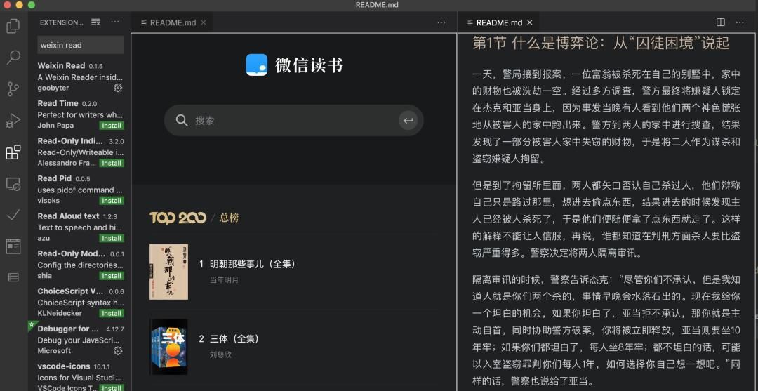The image size is (758, 391).
Task: Open the Debugger for JavaScript extension entry
Action: pos(80,340)
